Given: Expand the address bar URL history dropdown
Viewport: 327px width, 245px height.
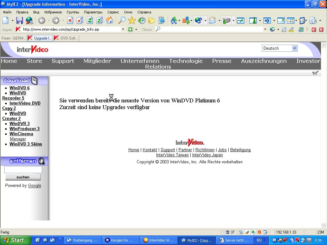Looking at the screenshot, I should 123,29.
